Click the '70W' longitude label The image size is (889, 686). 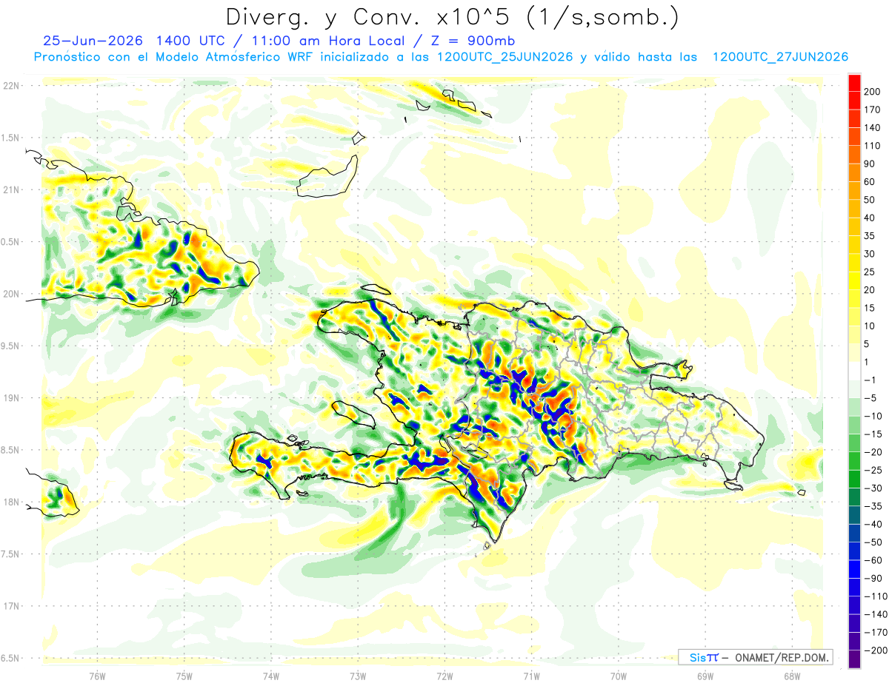coord(619,676)
